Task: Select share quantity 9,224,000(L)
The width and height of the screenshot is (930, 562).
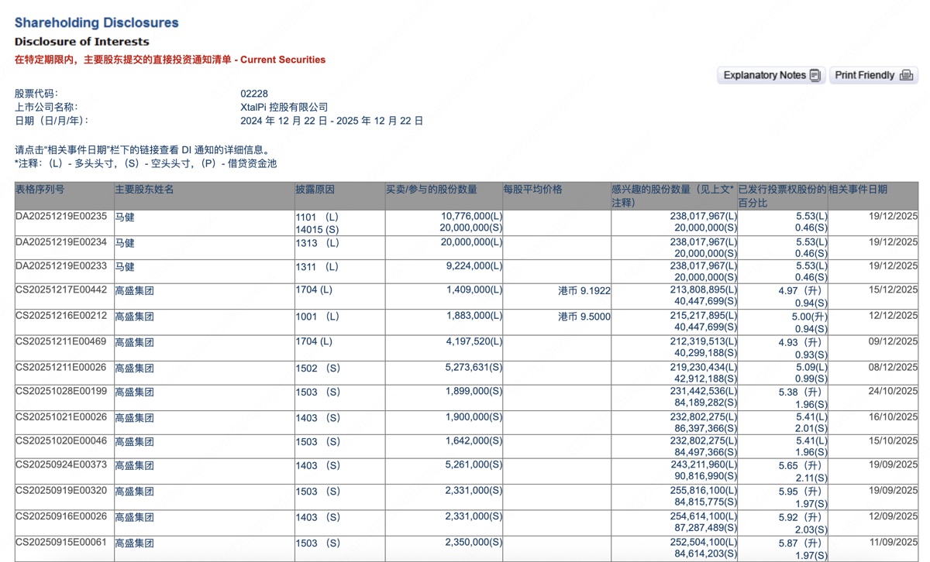Action: click(474, 266)
